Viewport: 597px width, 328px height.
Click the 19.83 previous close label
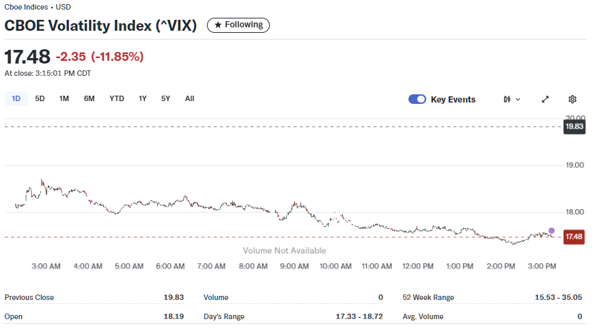click(x=574, y=126)
